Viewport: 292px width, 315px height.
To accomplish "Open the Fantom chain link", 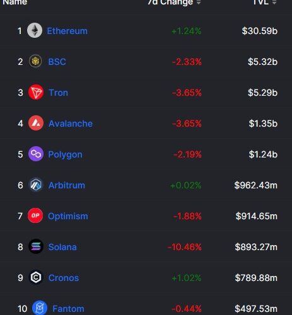I will tap(68, 309).
